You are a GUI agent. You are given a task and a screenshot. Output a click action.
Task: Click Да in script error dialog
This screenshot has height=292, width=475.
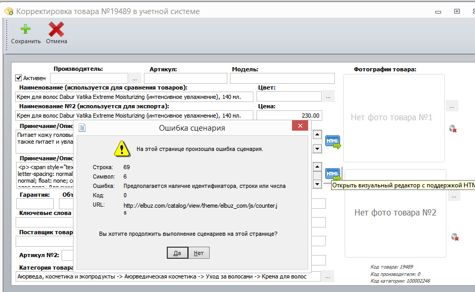(177, 253)
